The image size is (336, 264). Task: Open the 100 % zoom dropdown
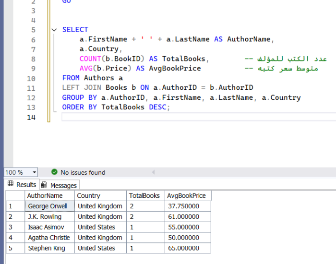(34, 172)
